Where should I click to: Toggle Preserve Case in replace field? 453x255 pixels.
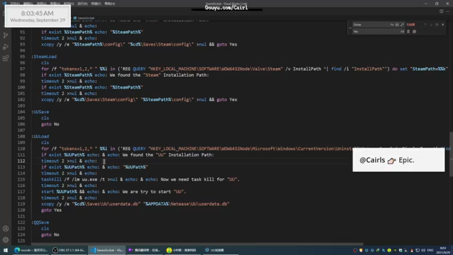(x=402, y=32)
